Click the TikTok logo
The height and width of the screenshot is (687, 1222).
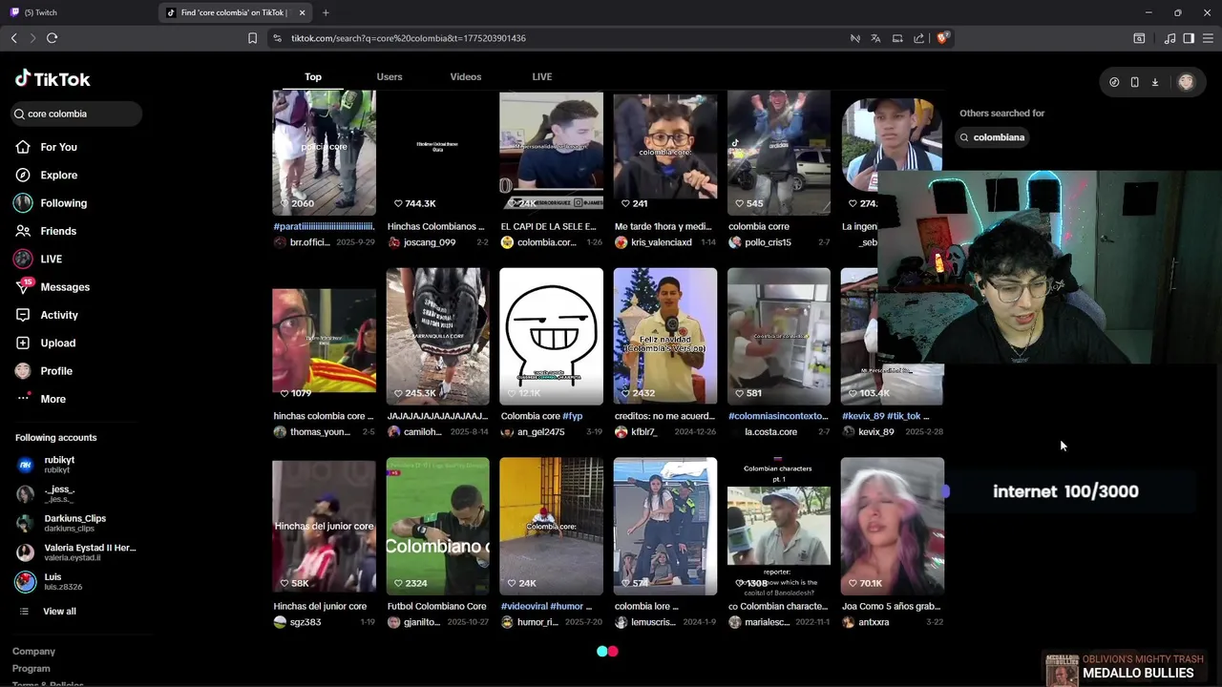[x=53, y=79]
